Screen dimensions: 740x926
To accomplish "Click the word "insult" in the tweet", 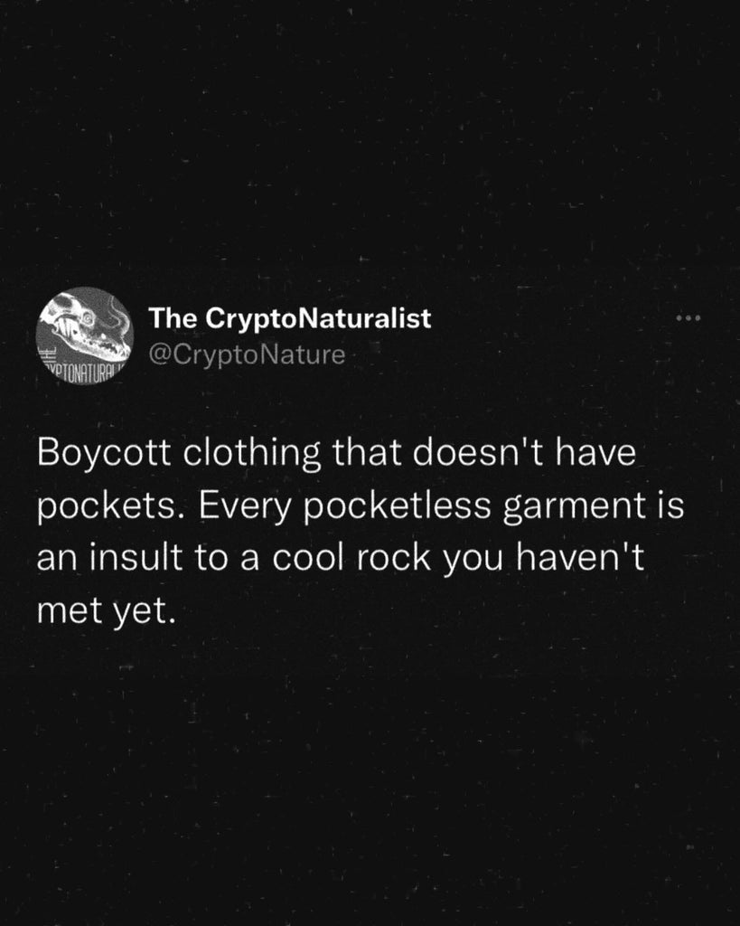I will [x=136, y=557].
